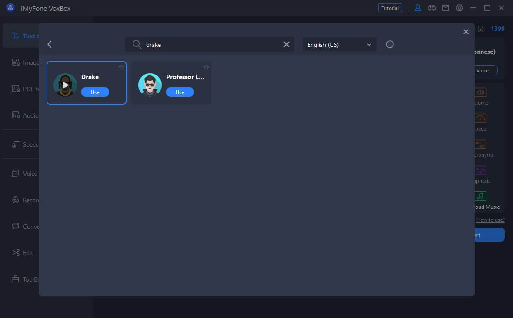Use the Drake voice
This screenshot has width=513, height=318.
95,92
